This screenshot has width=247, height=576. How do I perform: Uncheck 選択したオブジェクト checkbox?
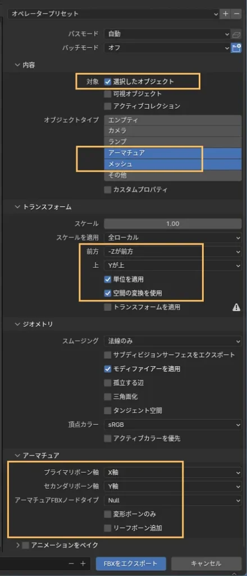pos(107,82)
